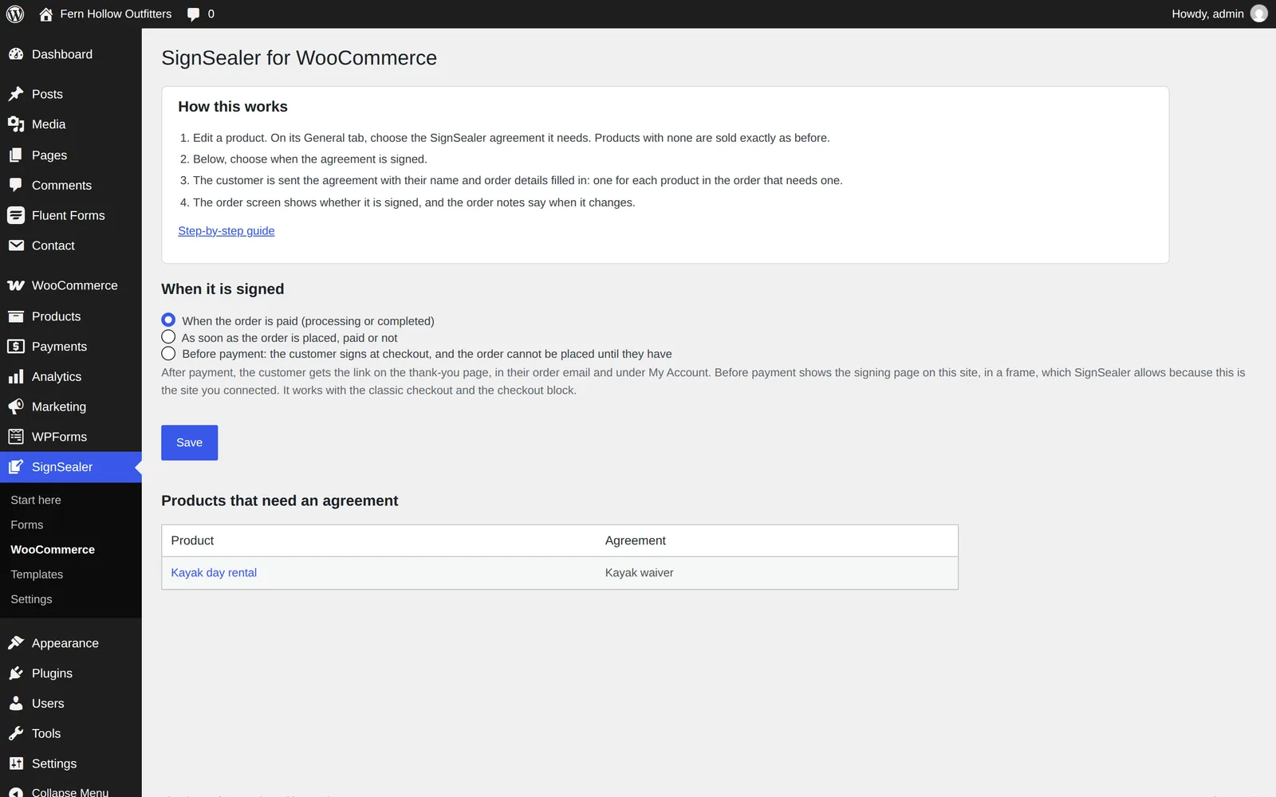This screenshot has height=797, width=1276.
Task: Open Templates submenu item
Action: tap(37, 575)
